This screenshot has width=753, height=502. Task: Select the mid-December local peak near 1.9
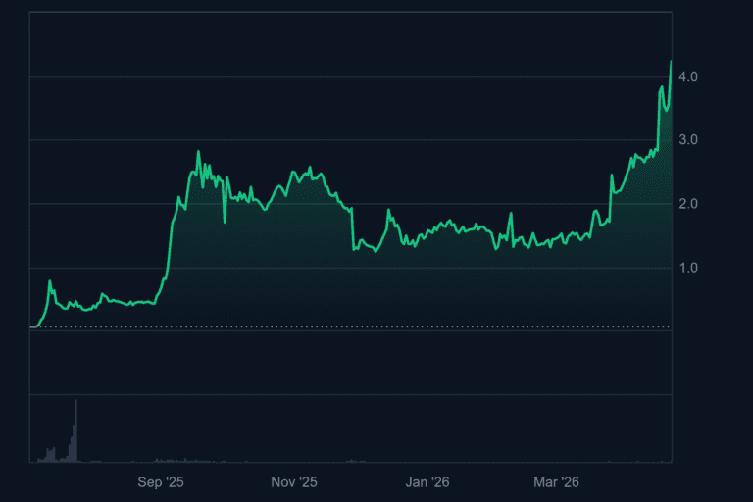click(x=388, y=210)
